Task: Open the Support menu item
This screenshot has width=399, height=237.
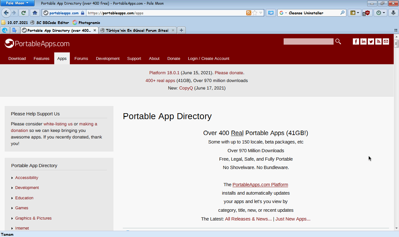Action: (x=134, y=59)
